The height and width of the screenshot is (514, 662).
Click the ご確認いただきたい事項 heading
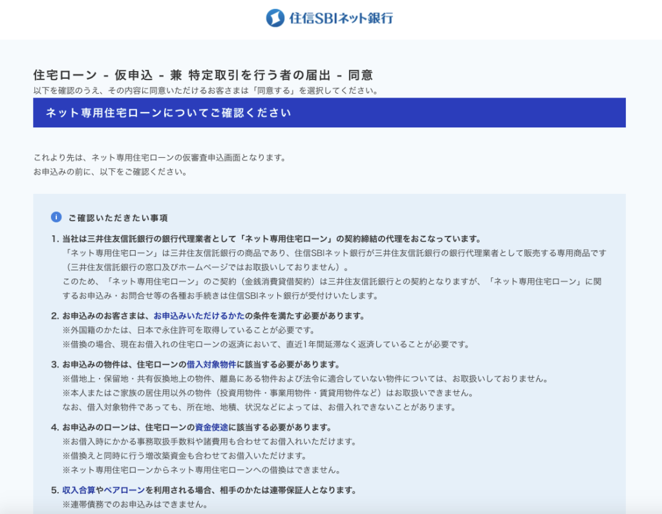118,218
